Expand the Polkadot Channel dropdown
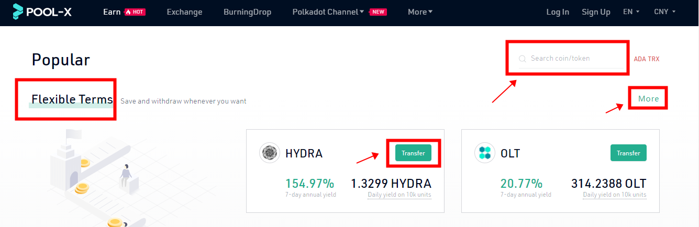 tap(328, 12)
